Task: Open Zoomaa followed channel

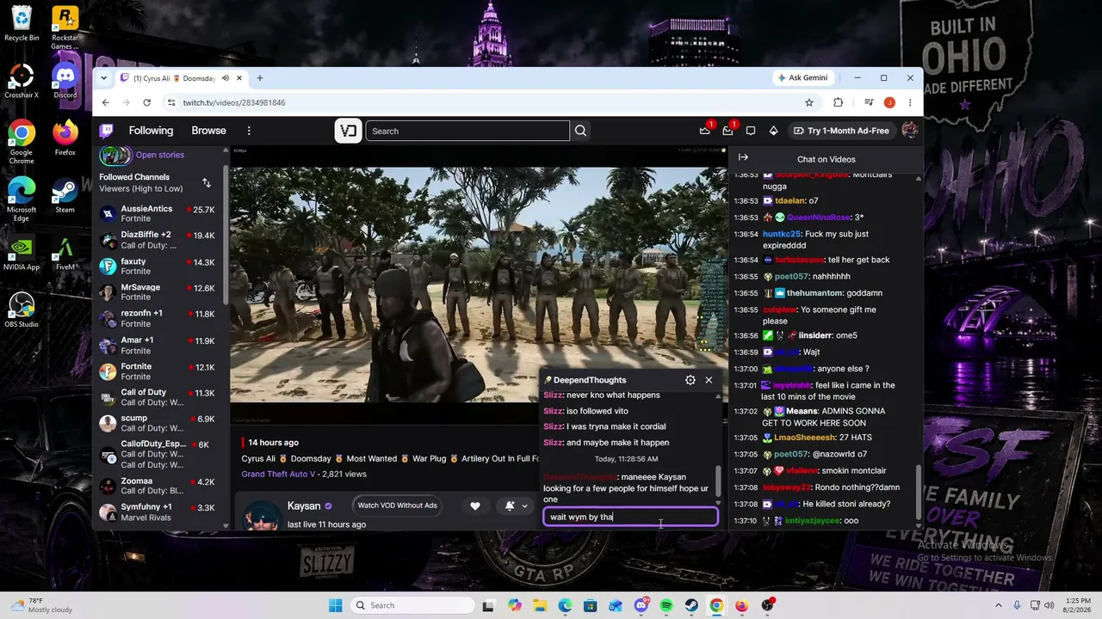Action: pyautogui.click(x=157, y=487)
